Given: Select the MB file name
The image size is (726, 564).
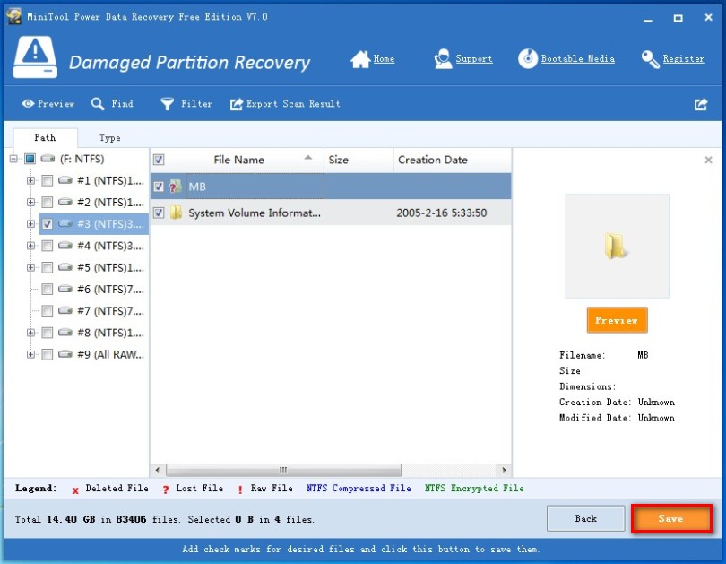Looking at the screenshot, I should pos(197,187).
